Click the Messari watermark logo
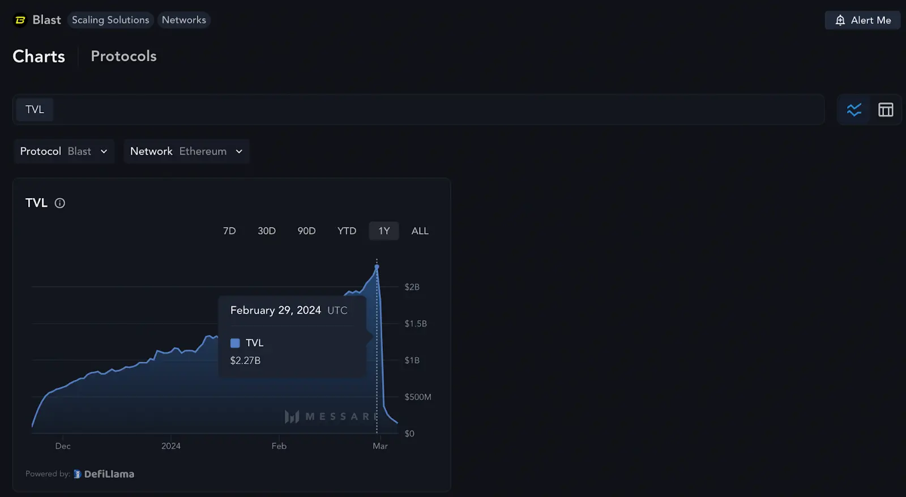Screen dimensions: 906x497 [x=292, y=417]
